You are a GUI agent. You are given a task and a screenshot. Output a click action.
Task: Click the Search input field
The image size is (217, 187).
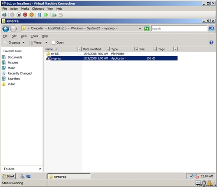click(x=179, y=29)
